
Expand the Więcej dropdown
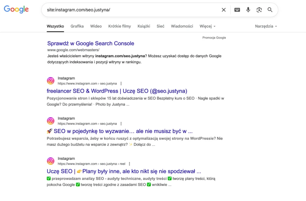click(207, 26)
